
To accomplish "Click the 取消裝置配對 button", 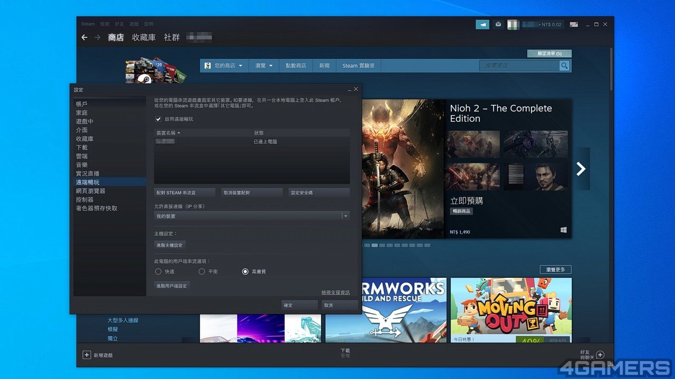I will pos(252,193).
